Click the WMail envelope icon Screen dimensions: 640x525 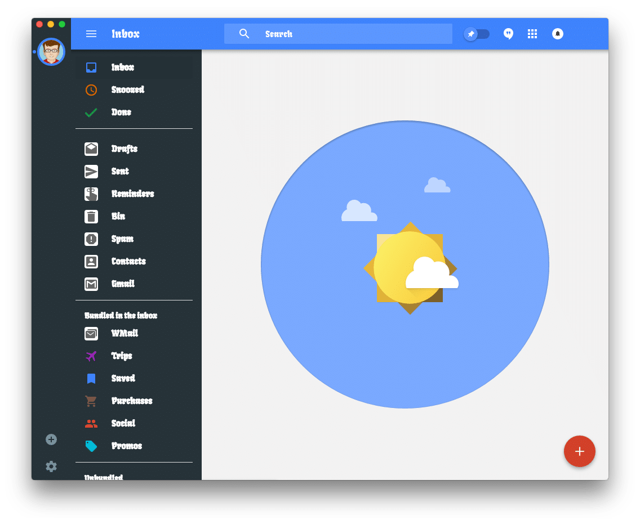pyautogui.click(x=91, y=334)
